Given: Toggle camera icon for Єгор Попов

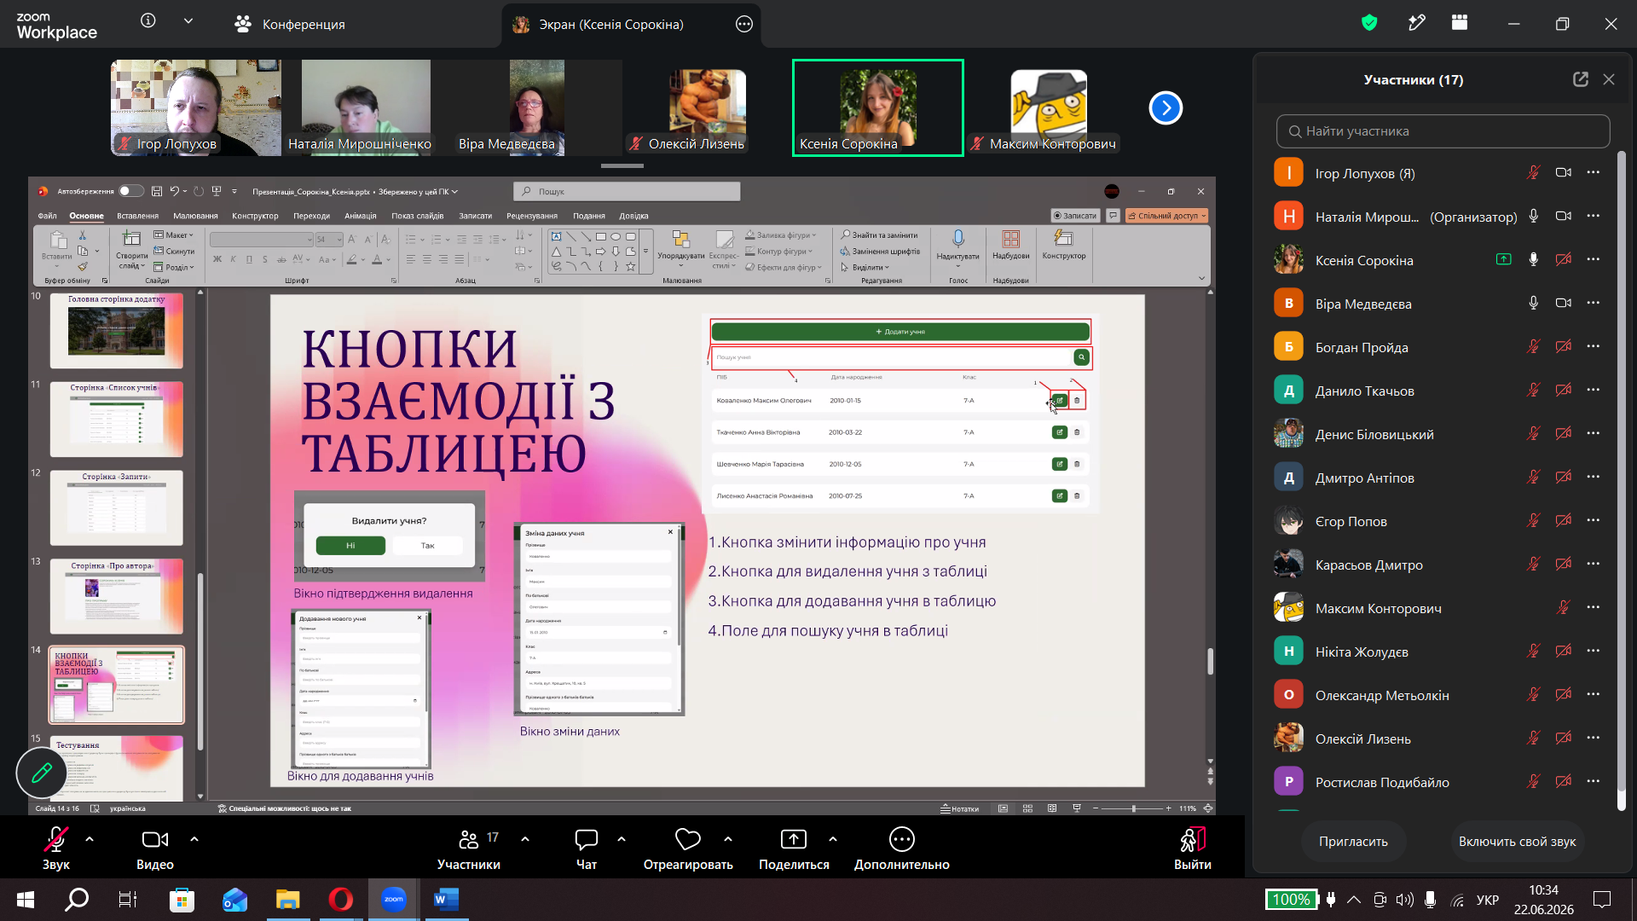Looking at the screenshot, I should [x=1563, y=520].
